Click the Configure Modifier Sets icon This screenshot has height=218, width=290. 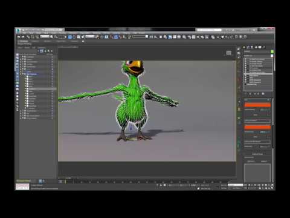pyautogui.click(x=263, y=94)
